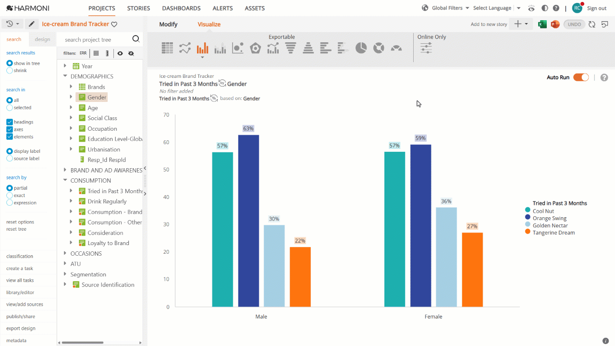Uncheck the headings checkbox
This screenshot has height=346, width=615.
click(10, 122)
